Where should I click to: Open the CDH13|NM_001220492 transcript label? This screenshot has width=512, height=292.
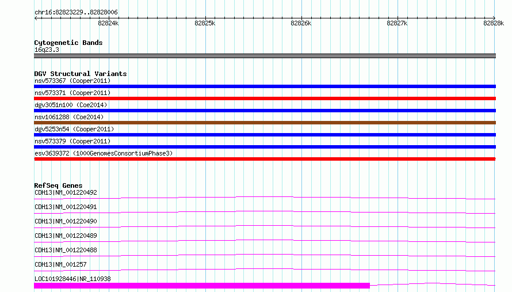click(x=66, y=192)
